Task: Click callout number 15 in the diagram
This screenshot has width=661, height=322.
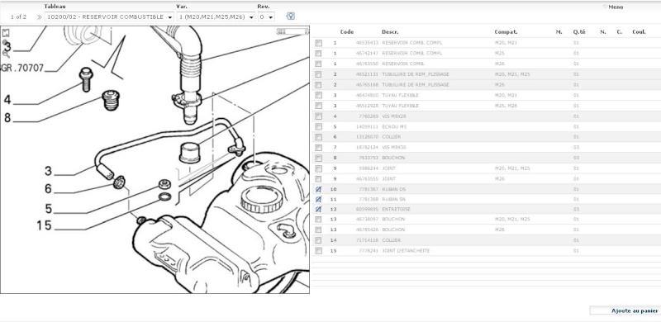Action: pyautogui.click(x=44, y=225)
